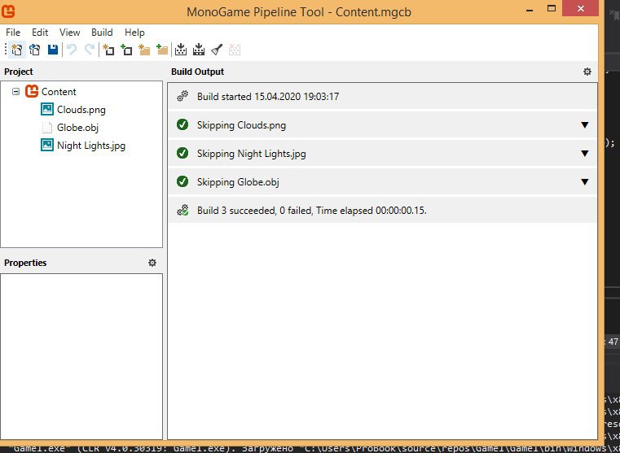This screenshot has width=620, height=453.
Task: Click green checkmark beside Skipping Clouds.png
Action: coord(182,125)
